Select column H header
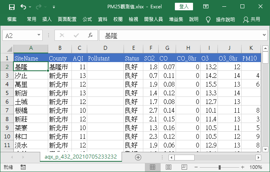The width and height of the screenshot is (270, 172). (188, 48)
